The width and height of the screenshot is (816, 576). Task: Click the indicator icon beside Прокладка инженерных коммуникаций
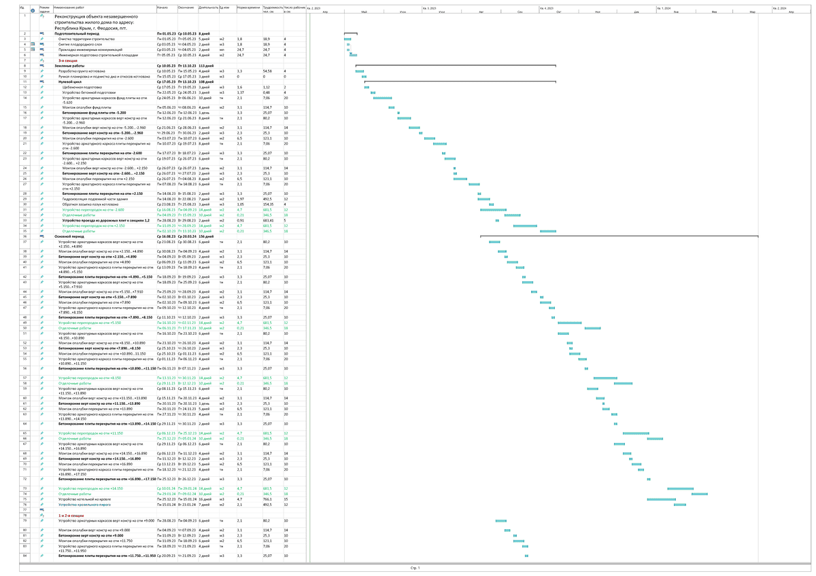32,50
